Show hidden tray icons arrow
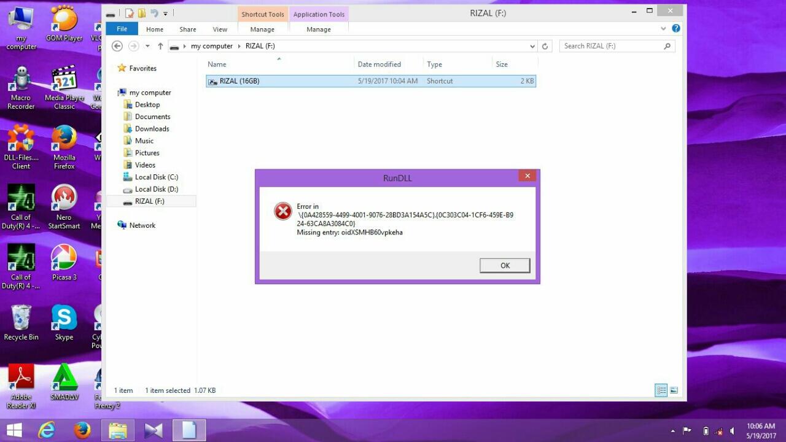This screenshot has height=442, width=786. tap(673, 431)
